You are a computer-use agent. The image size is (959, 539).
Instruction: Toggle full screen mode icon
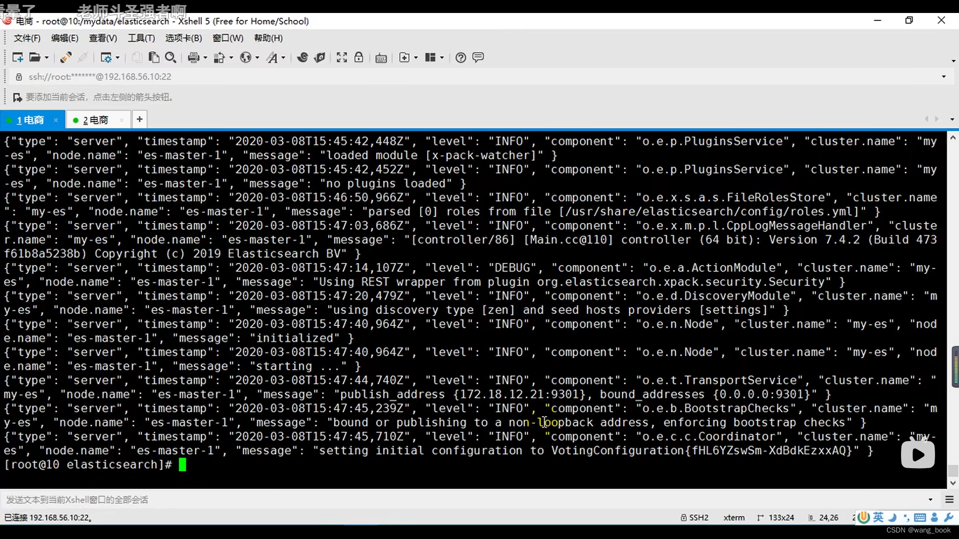tap(342, 57)
